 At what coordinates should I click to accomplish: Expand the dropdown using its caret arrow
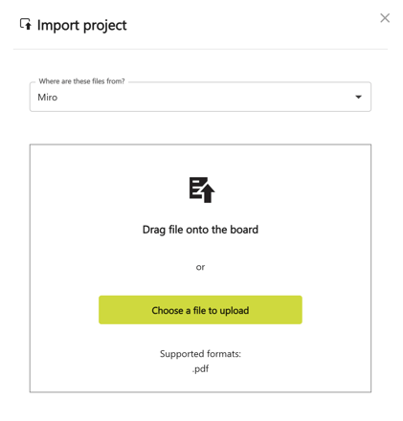pyautogui.click(x=358, y=97)
